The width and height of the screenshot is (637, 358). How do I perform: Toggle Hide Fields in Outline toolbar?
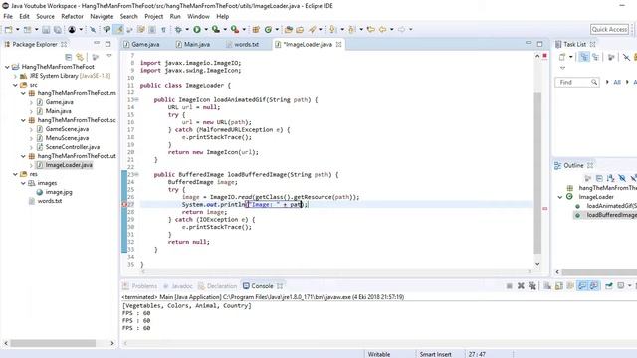tap(622, 178)
